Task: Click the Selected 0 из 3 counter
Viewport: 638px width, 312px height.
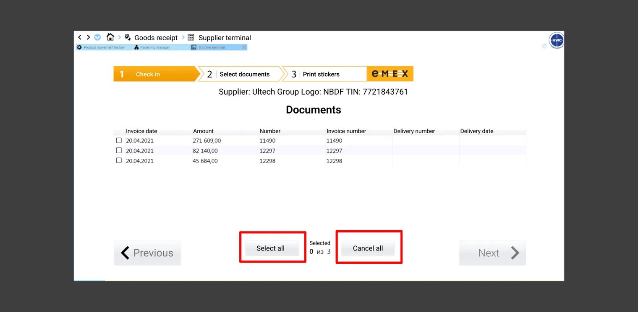Action: pos(320,248)
